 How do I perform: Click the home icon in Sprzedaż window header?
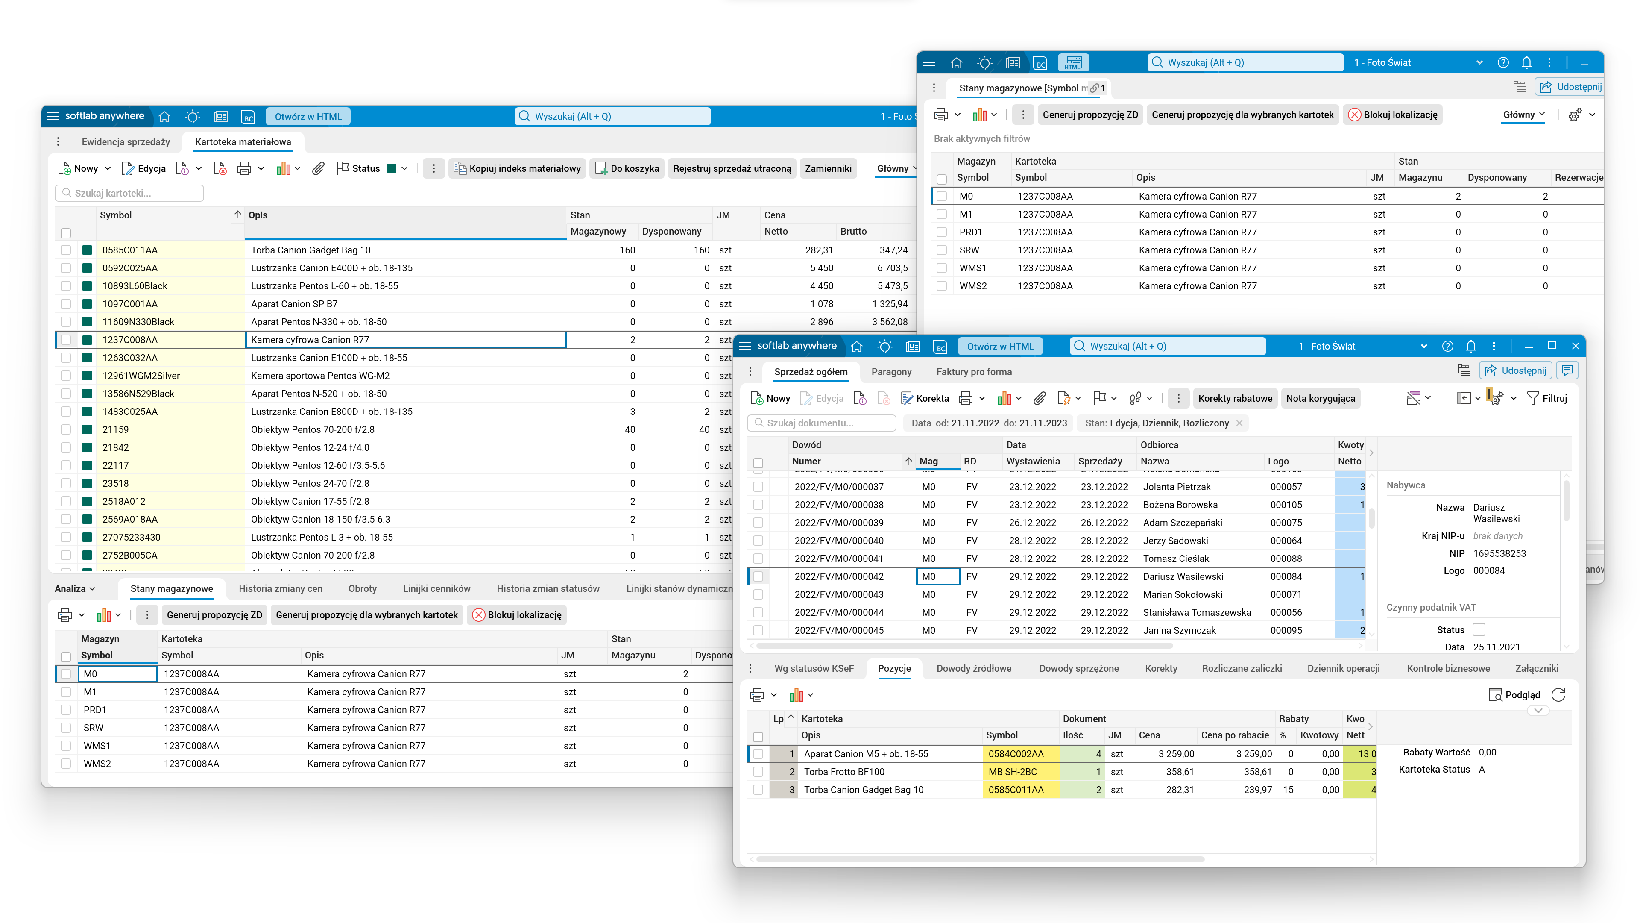pyautogui.click(x=857, y=347)
